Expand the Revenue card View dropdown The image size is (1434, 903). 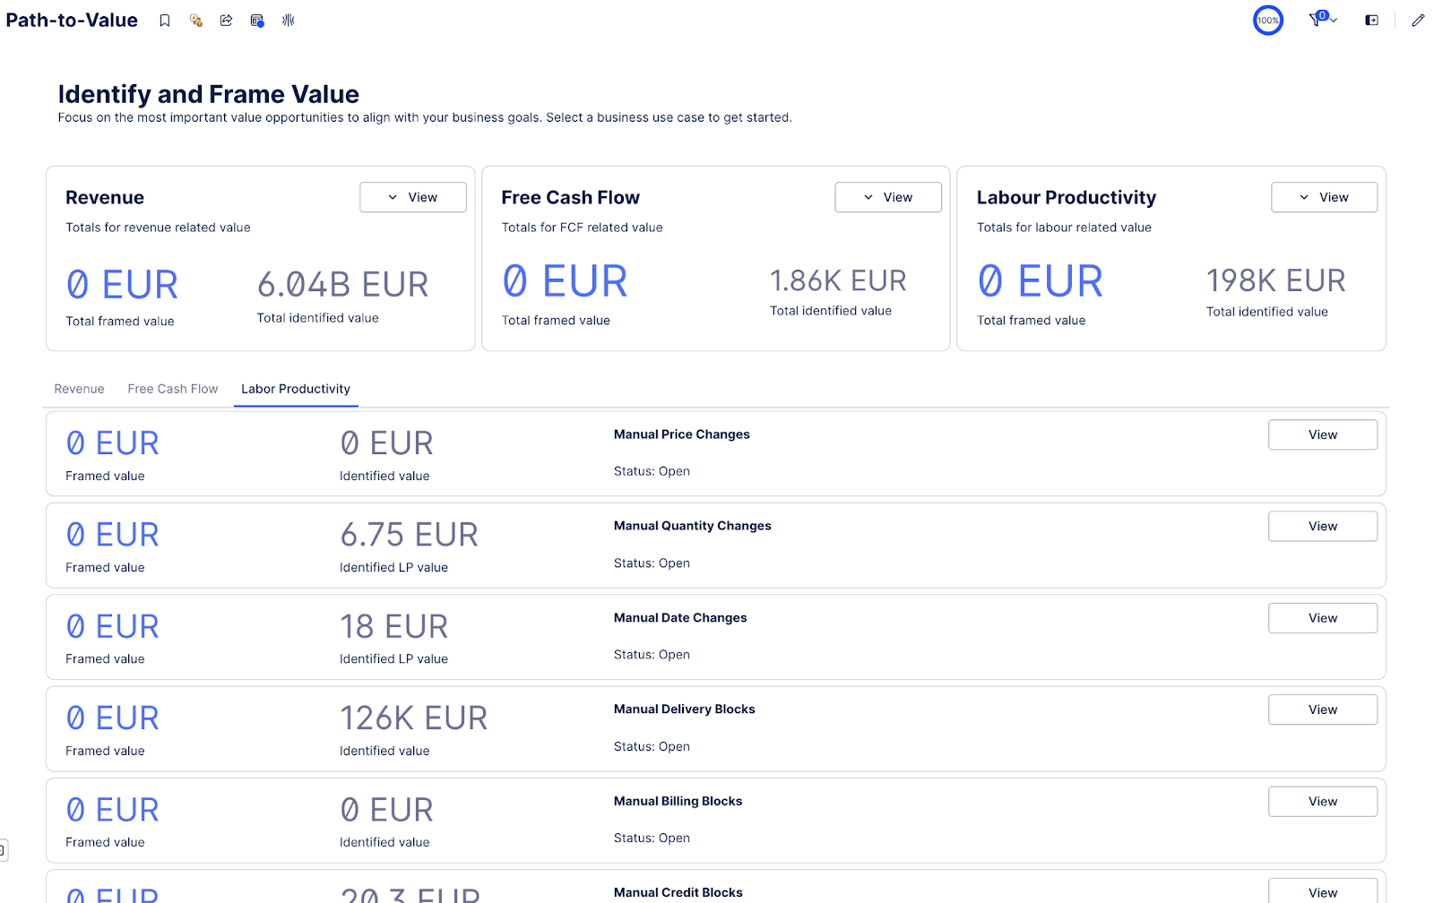412,197
